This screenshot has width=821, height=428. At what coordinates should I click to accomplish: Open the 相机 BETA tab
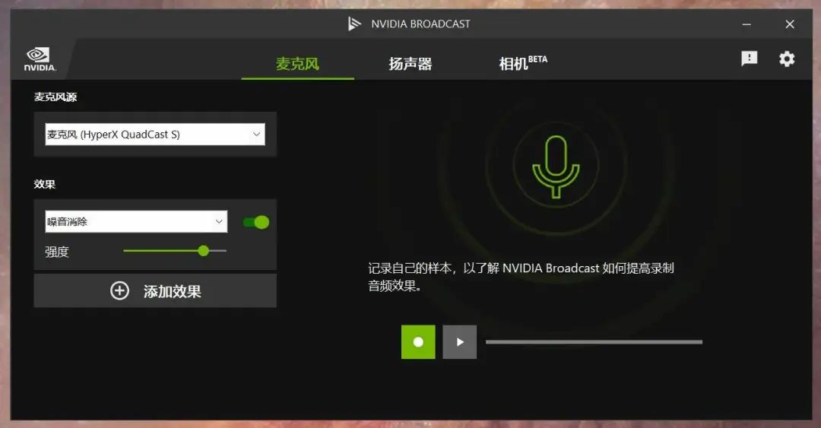tap(523, 63)
